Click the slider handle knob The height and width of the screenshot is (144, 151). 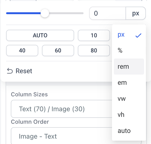coord(45,13)
